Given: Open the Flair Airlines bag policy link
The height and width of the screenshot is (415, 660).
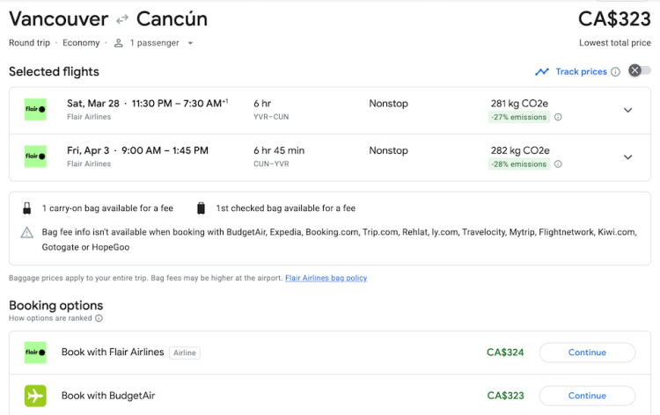Looking at the screenshot, I should 326,278.
